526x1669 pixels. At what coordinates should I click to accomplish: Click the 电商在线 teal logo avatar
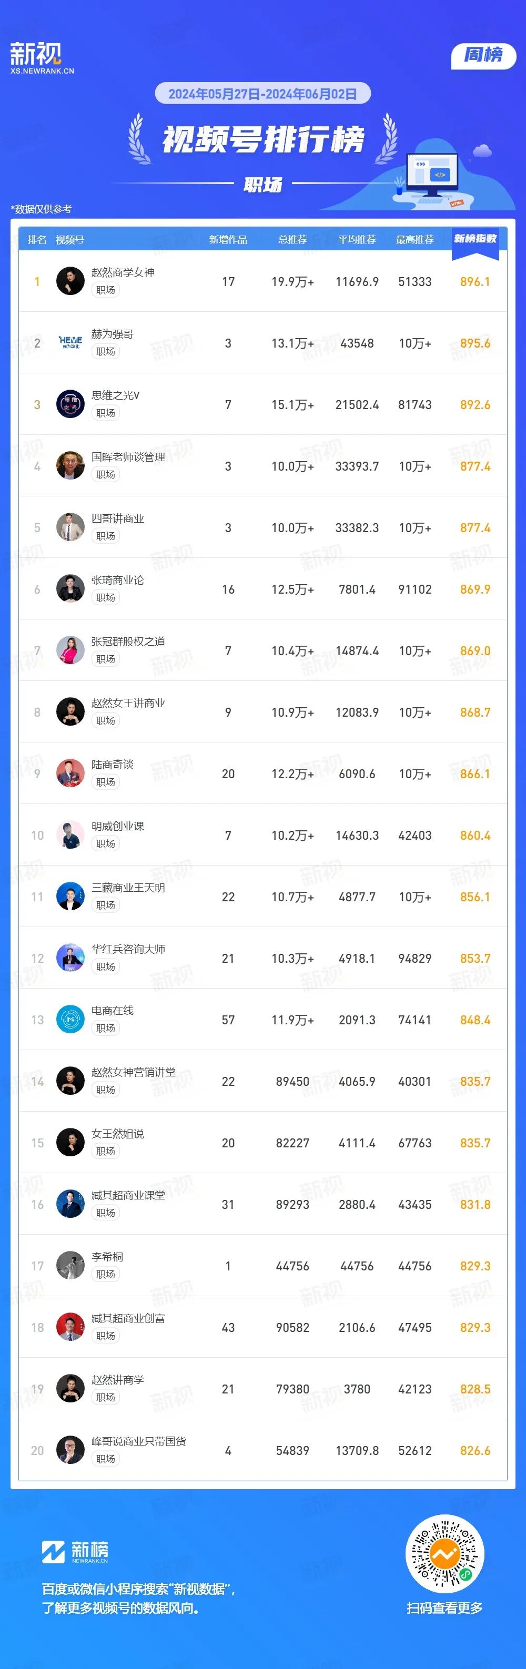[70, 1020]
